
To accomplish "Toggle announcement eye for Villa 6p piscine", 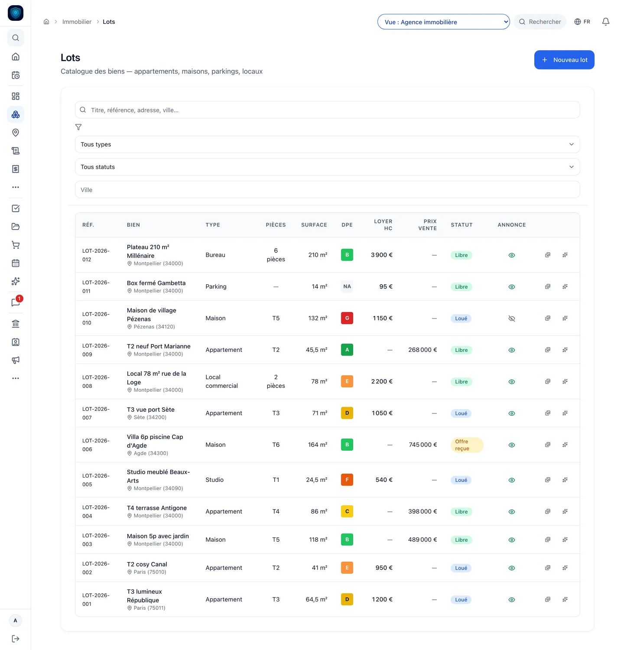I will (x=512, y=445).
